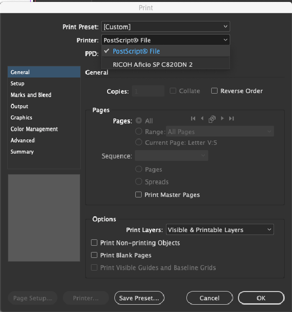Screen dimensions: 292x312
Task: Open the Summary category
Action: [x=44, y=152]
